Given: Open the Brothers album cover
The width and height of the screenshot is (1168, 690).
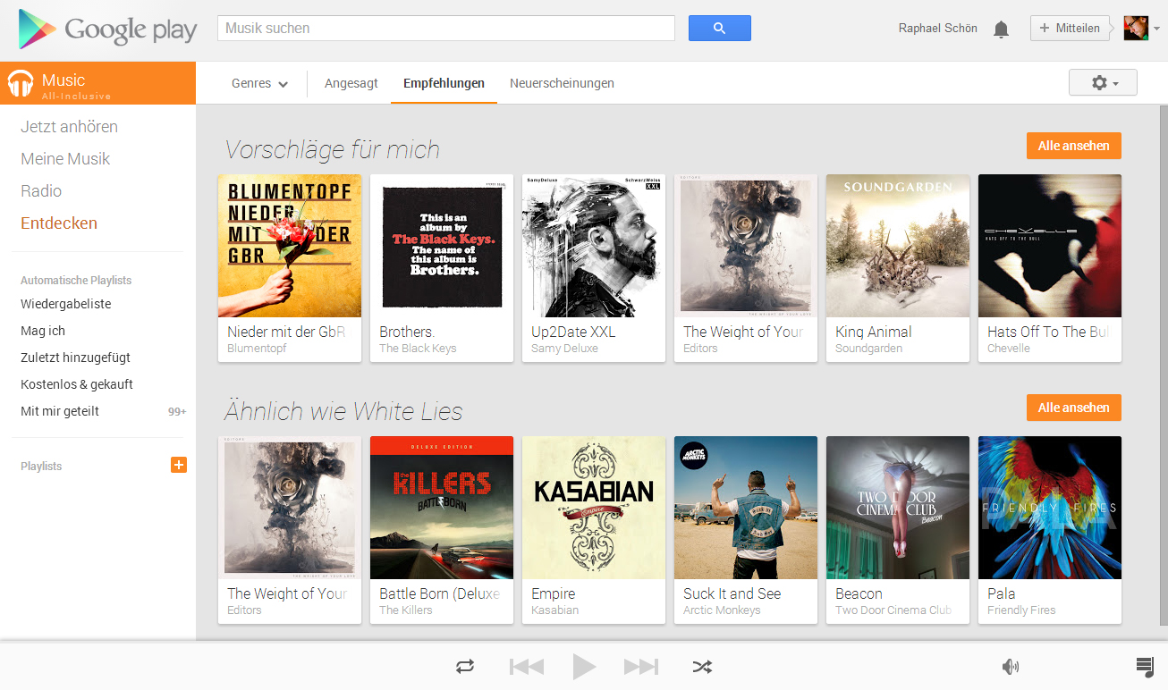Looking at the screenshot, I should pyautogui.click(x=442, y=246).
